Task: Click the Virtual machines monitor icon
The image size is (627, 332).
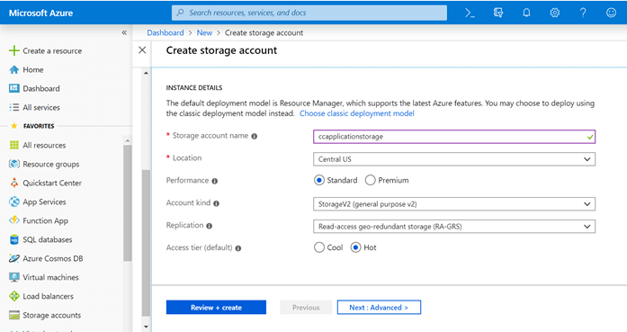Action: 14,277
